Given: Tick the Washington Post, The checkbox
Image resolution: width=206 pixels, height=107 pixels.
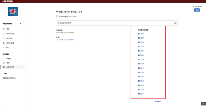Looking at the screenshot, I should [x=57, y=16].
